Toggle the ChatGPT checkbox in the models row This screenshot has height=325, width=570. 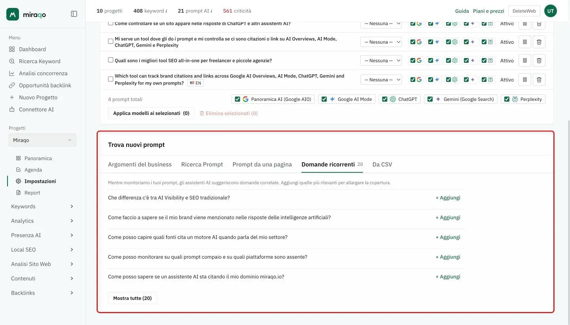click(384, 99)
